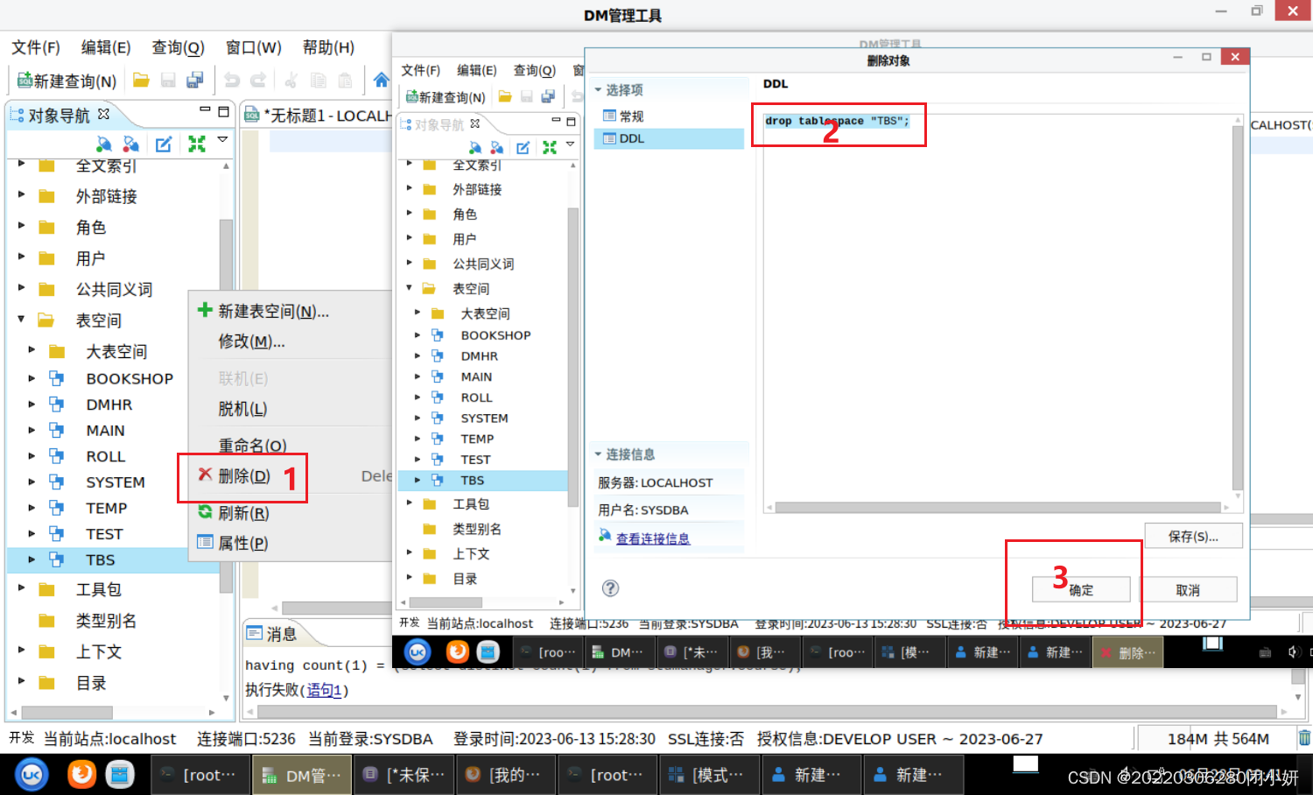
Task: Minimize the main 对象导航 panel
Action: pos(205,109)
